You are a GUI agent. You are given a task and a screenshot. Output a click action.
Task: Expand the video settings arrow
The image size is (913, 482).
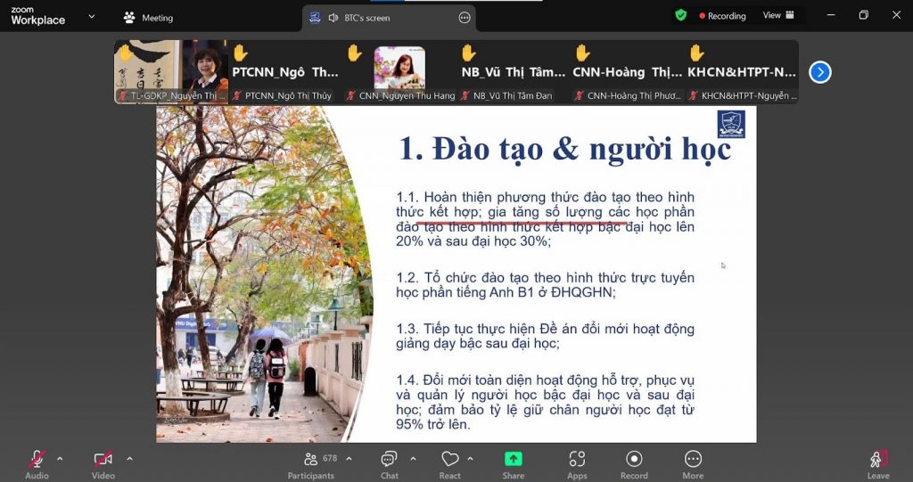pyautogui.click(x=129, y=459)
